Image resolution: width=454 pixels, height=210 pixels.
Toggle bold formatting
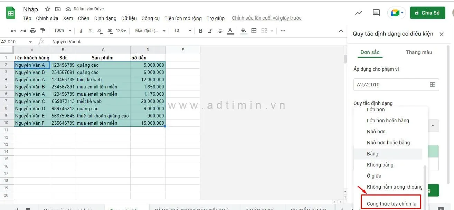tap(200, 31)
